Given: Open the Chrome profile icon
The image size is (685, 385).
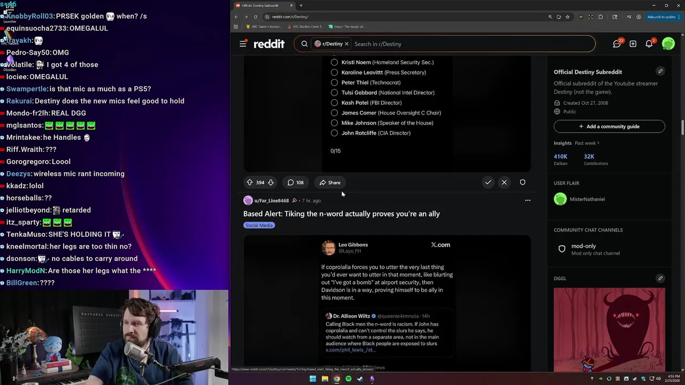Looking at the screenshot, I should [639, 17].
